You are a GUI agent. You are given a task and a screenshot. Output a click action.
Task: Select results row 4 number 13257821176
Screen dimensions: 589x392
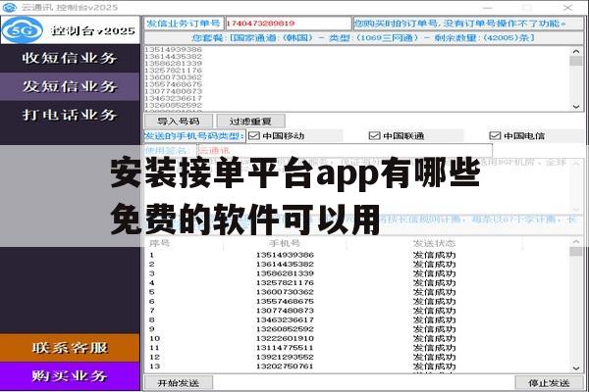pos(285,282)
